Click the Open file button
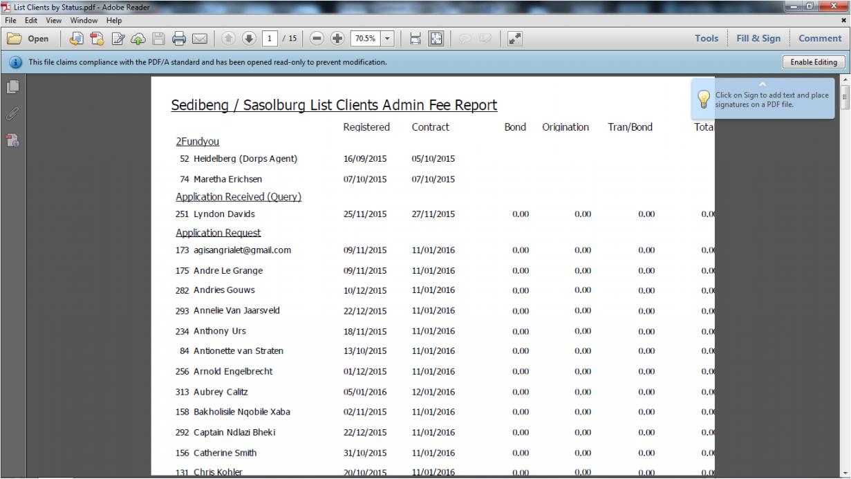The height and width of the screenshot is (479, 851). coord(28,39)
